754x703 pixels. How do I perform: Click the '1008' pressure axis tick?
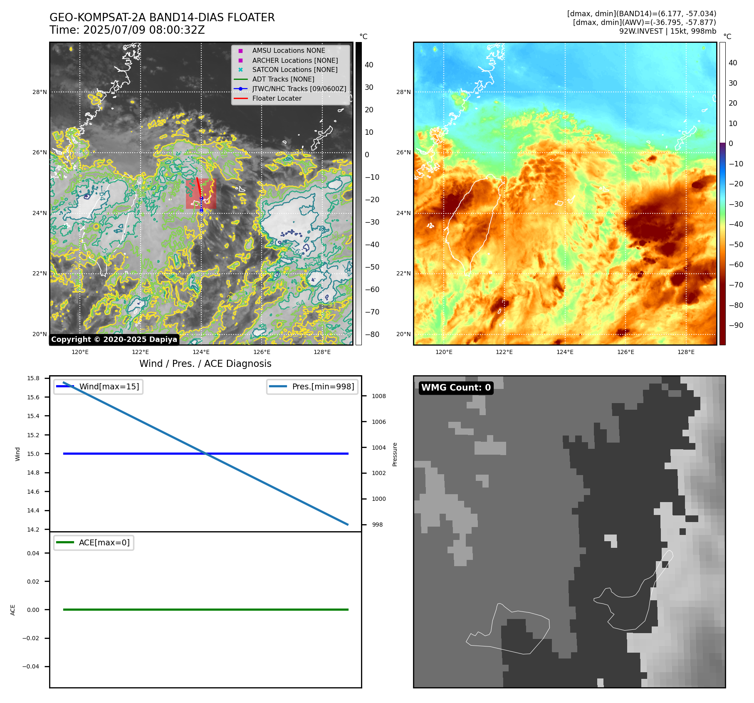[379, 396]
